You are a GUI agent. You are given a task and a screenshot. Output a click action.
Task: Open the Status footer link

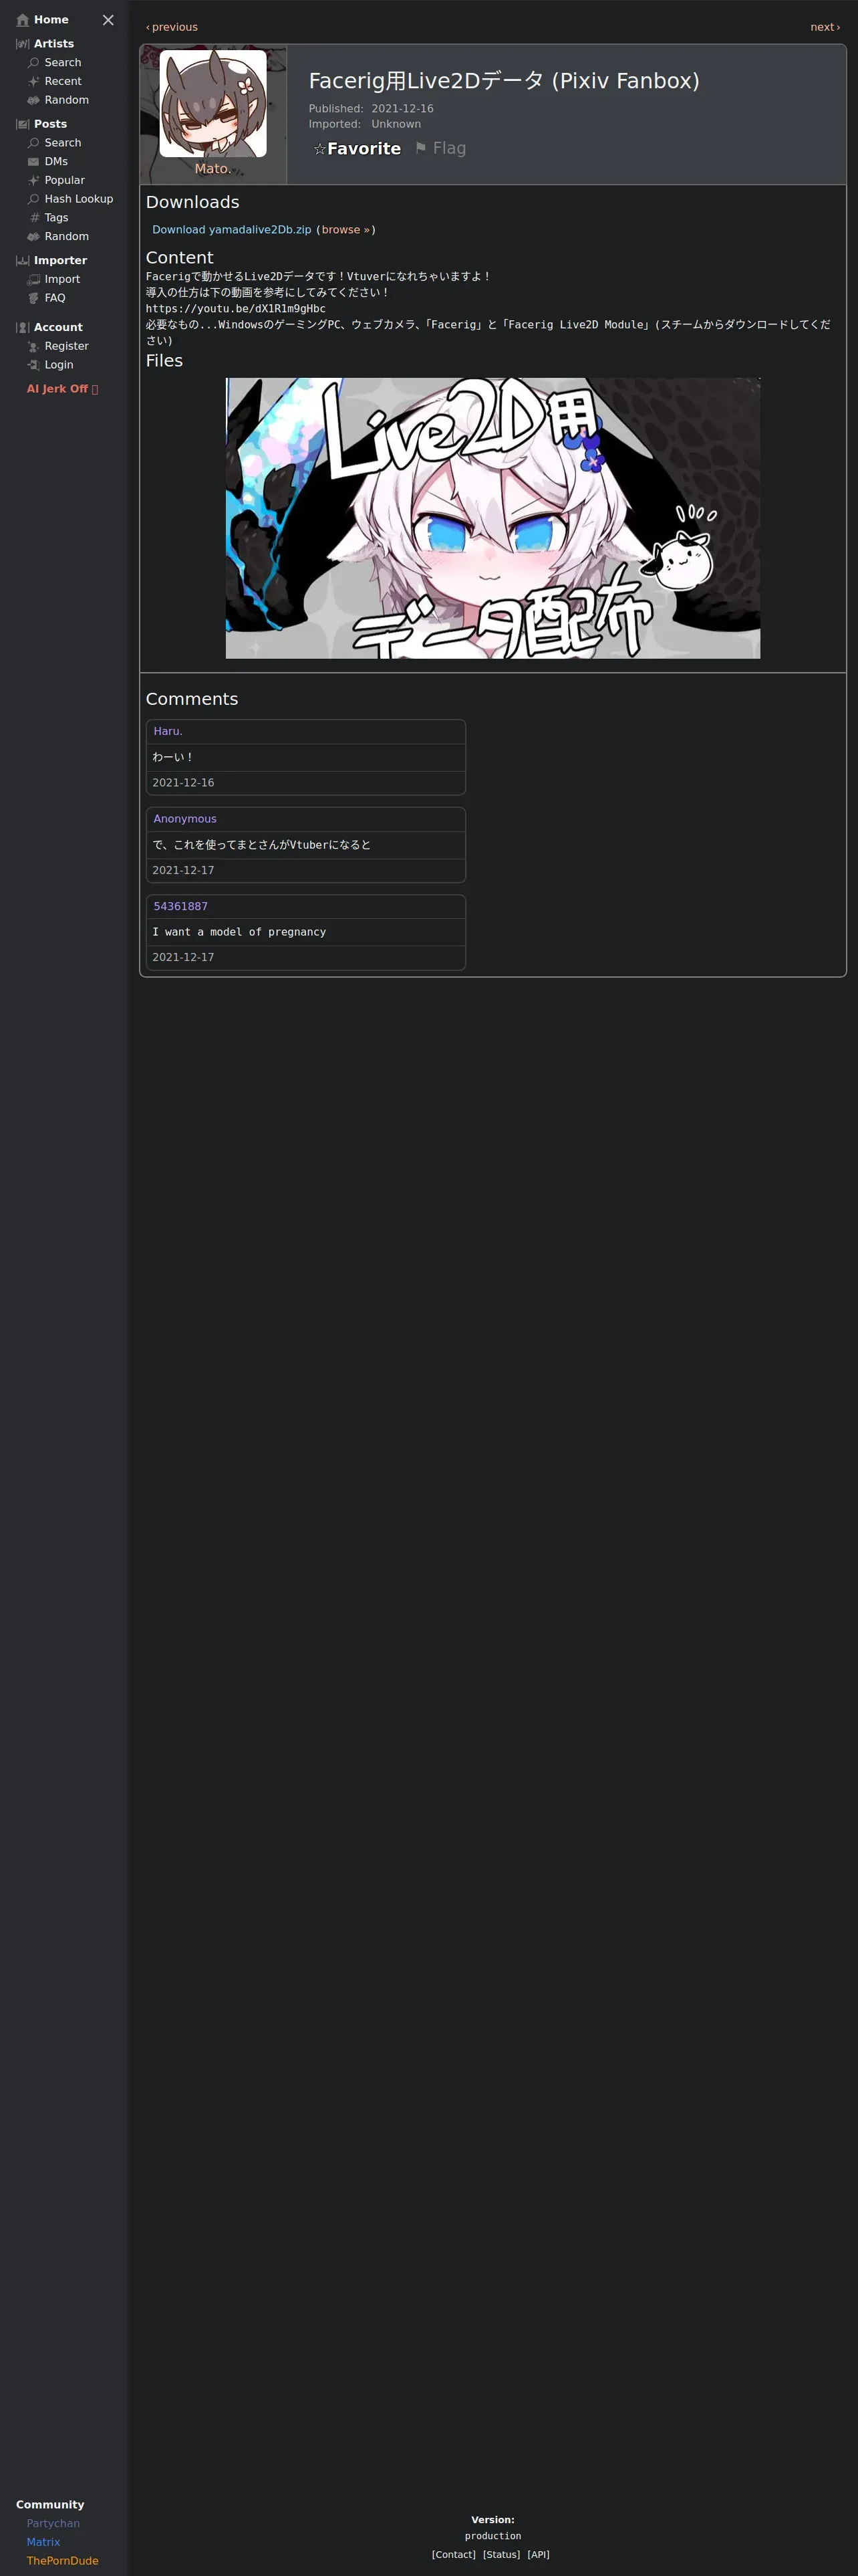pyautogui.click(x=501, y=2554)
